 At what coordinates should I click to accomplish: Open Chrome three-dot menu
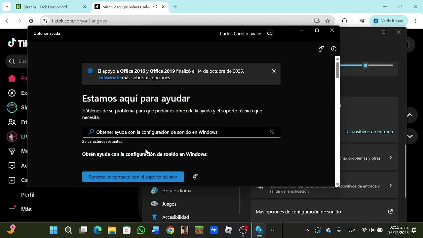(x=416, y=21)
